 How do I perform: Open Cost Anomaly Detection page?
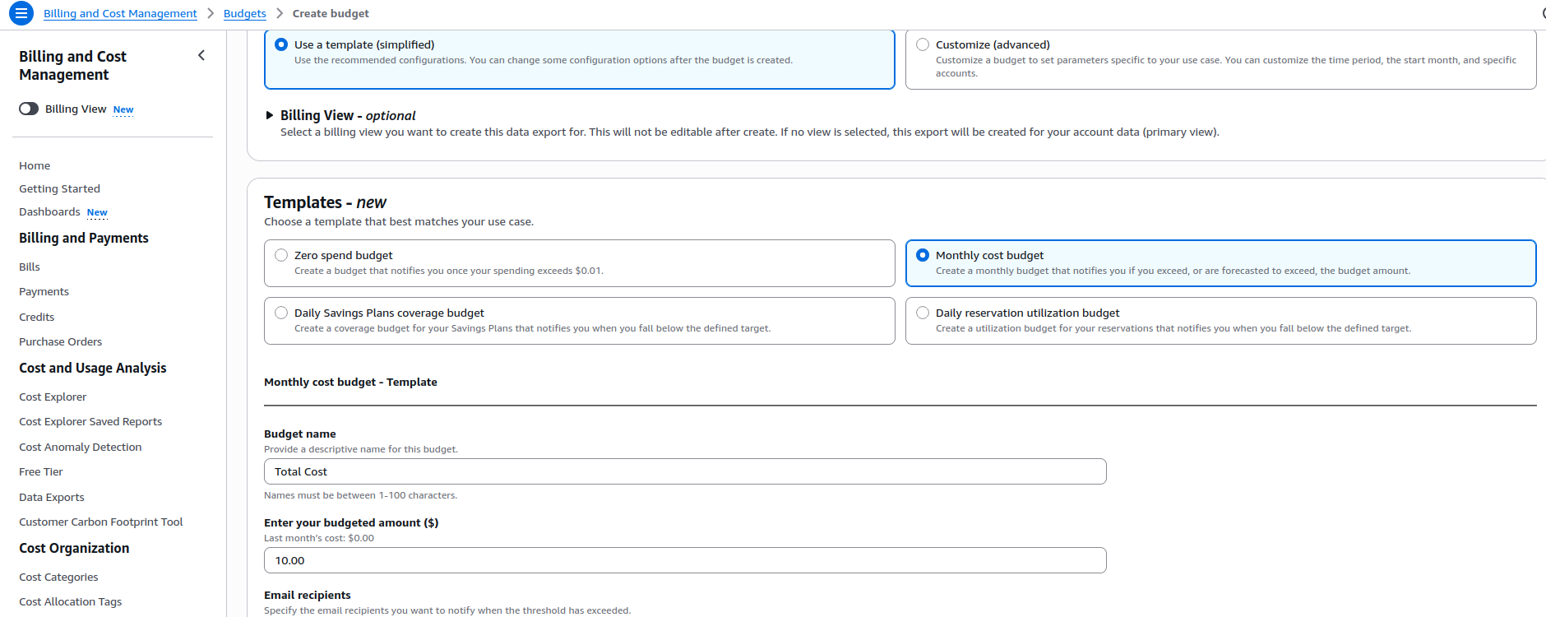pyautogui.click(x=81, y=447)
